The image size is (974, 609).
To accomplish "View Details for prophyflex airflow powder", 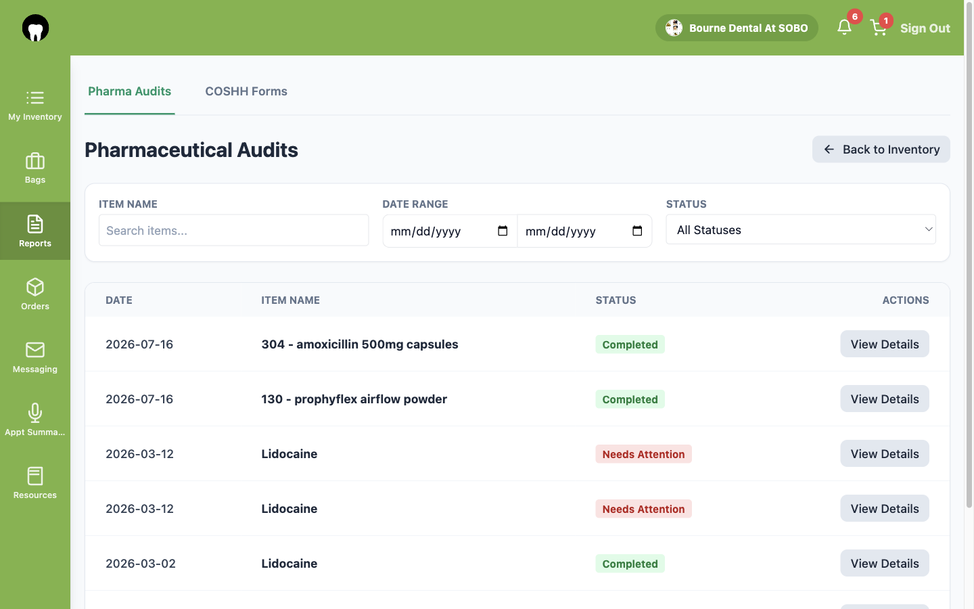I will [x=884, y=399].
